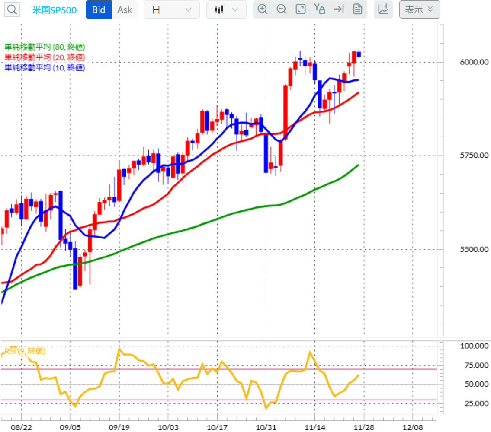The image size is (491, 432).
Task: Click the jump-to-latest arrow icon
Action: (x=338, y=10)
